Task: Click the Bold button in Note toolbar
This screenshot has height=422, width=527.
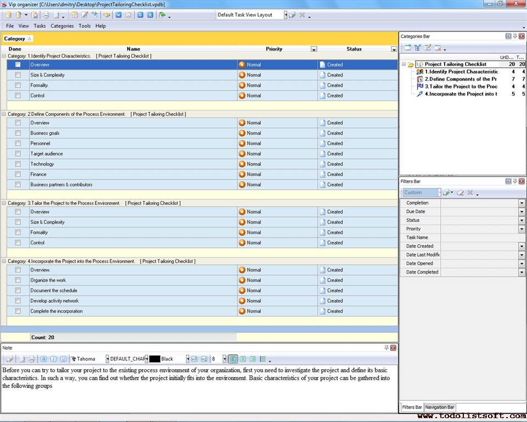Action: (x=44, y=359)
